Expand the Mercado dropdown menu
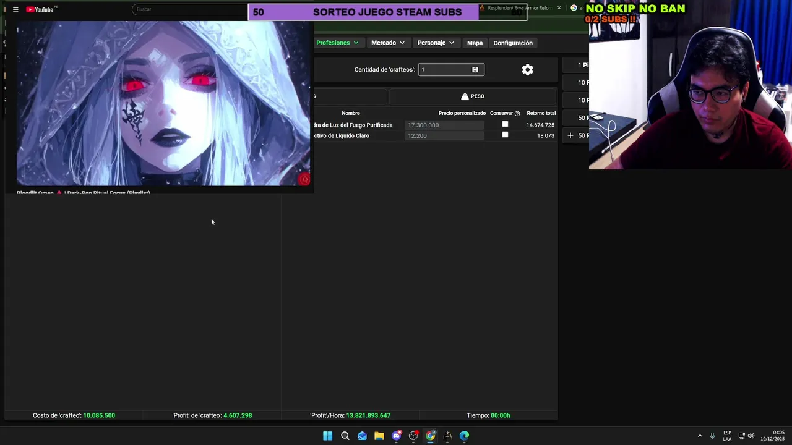This screenshot has height=445, width=792. (388, 43)
